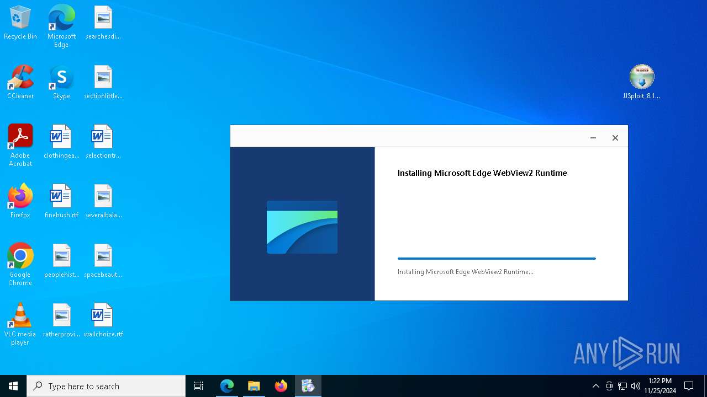Select the peoplehist... image file

pyautogui.click(x=61, y=261)
